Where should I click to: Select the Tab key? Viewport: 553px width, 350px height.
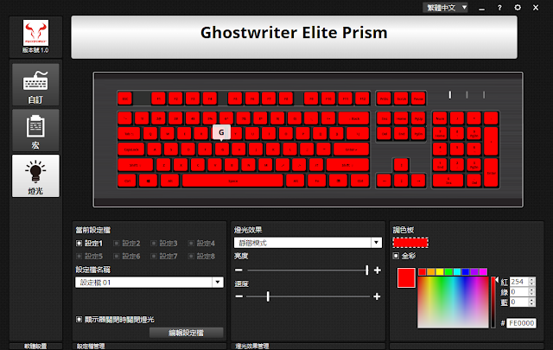[129, 134]
